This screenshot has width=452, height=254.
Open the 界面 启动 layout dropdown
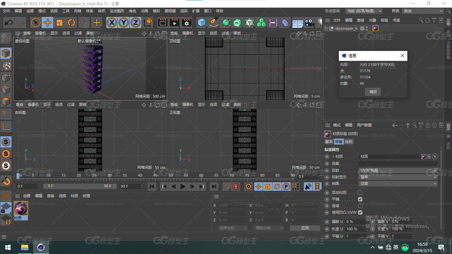(x=423, y=11)
